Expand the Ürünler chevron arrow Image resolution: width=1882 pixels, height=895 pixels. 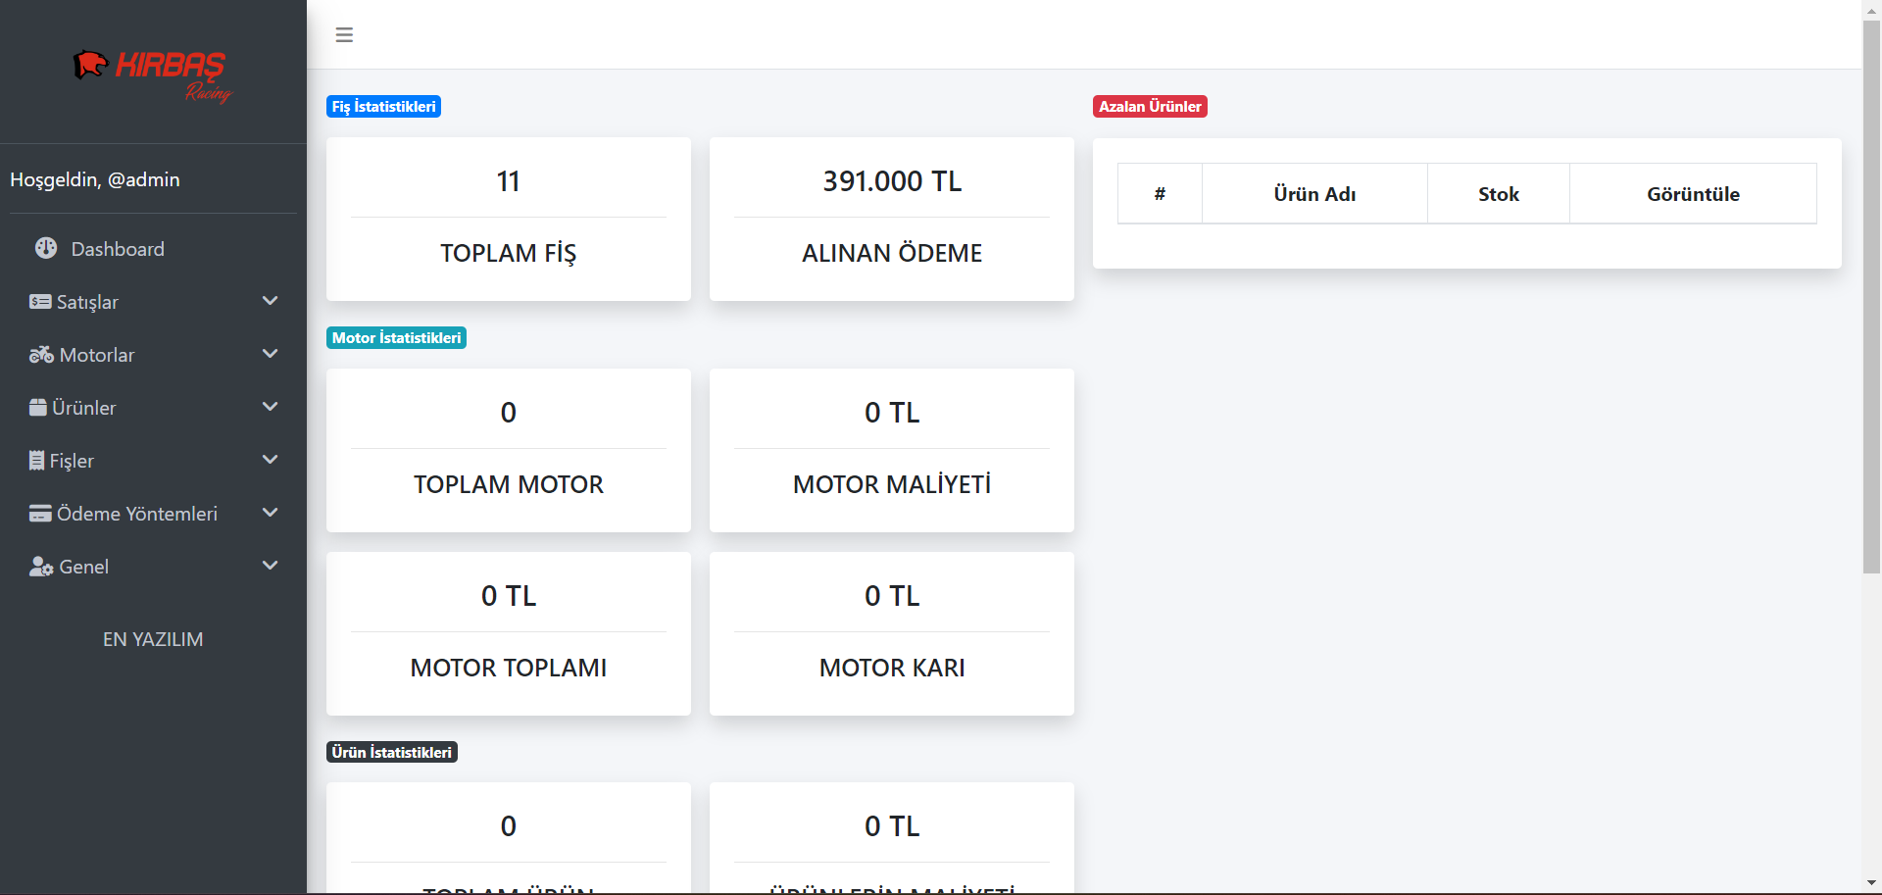[271, 407]
